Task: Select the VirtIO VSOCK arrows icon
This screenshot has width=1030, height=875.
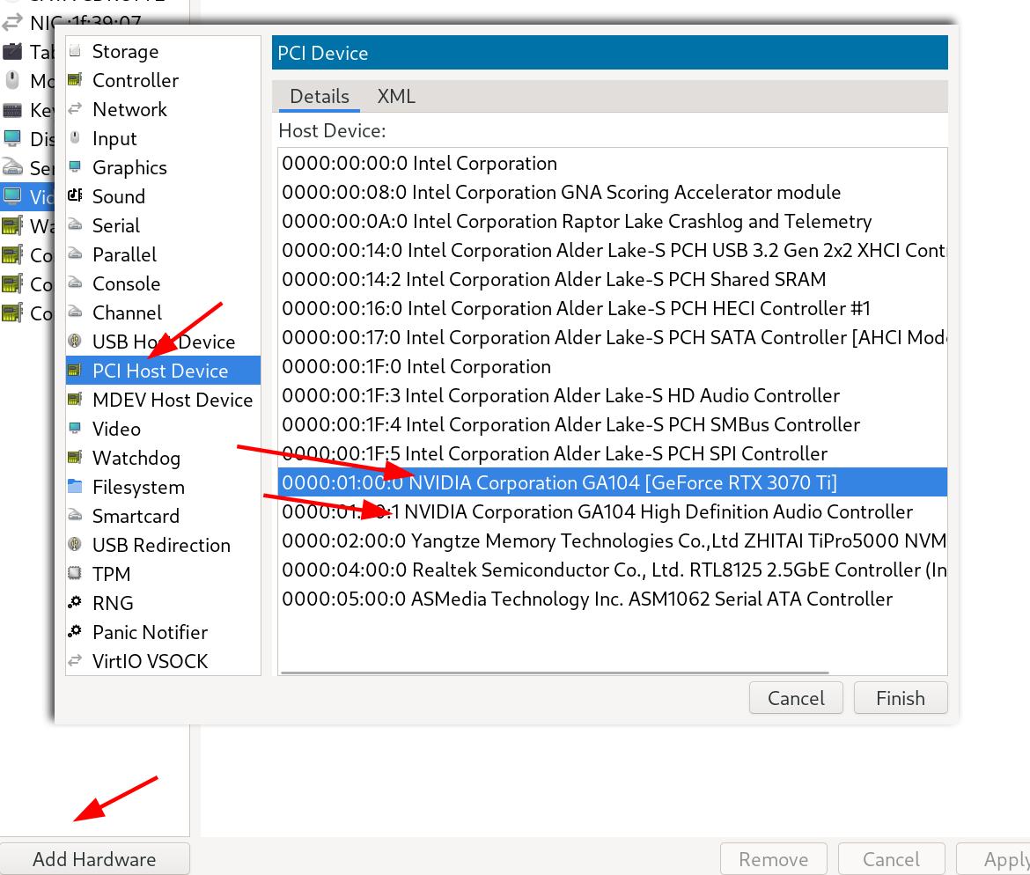Action: (75, 661)
